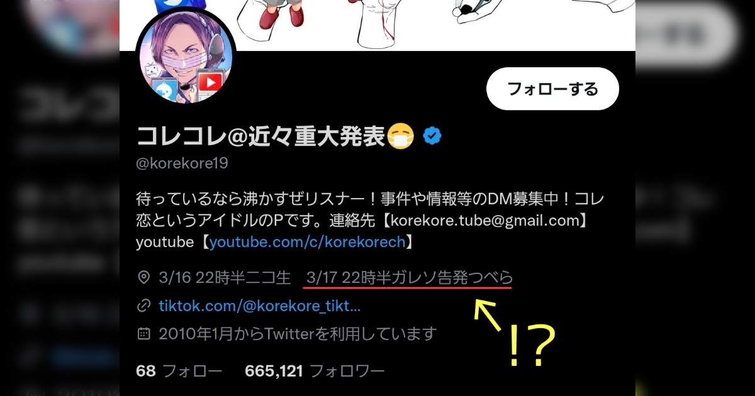Click the フォローする follow button
Viewport: 755px width, 396px height.
pyautogui.click(x=552, y=89)
